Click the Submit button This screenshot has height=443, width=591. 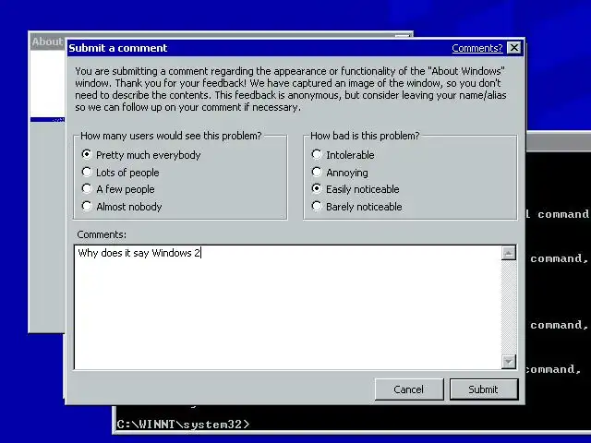tap(484, 389)
